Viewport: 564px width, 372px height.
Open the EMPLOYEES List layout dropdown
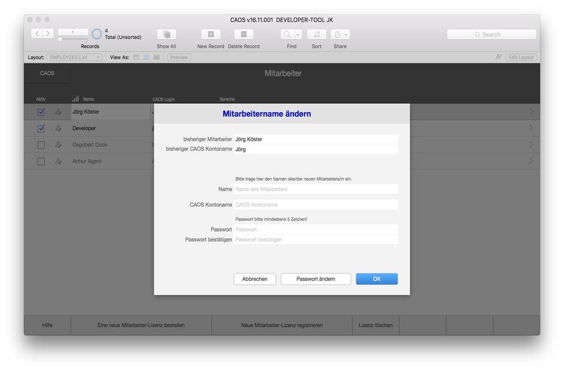(x=74, y=57)
